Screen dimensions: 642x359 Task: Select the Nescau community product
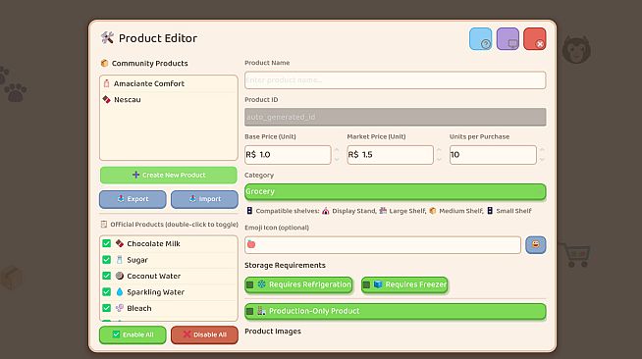click(x=168, y=99)
